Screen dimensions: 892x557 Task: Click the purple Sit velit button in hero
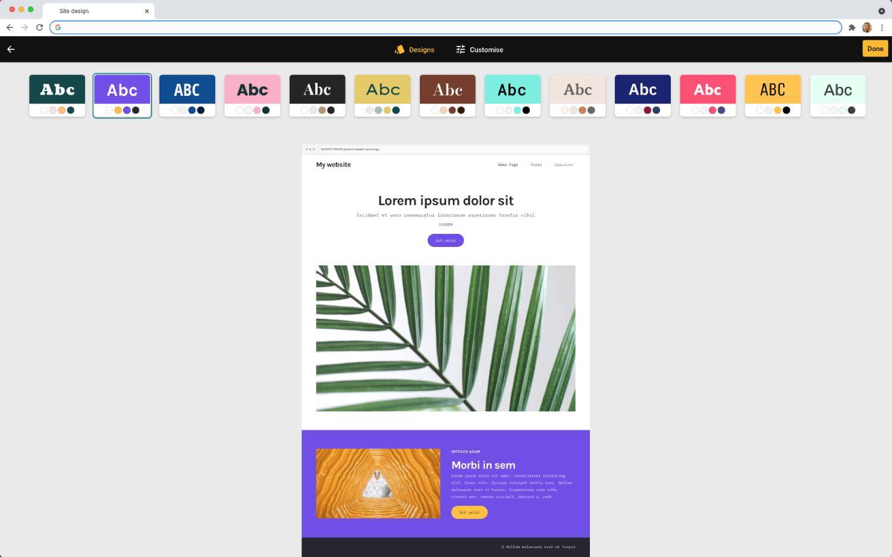445,240
